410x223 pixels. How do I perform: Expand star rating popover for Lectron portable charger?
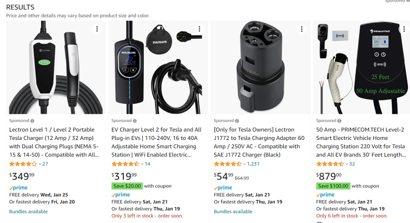(x=39, y=163)
